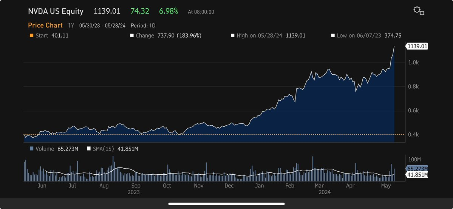The image size is (453, 209).
Task: Click the At 08:00:00 timestamp
Action: [x=201, y=12]
